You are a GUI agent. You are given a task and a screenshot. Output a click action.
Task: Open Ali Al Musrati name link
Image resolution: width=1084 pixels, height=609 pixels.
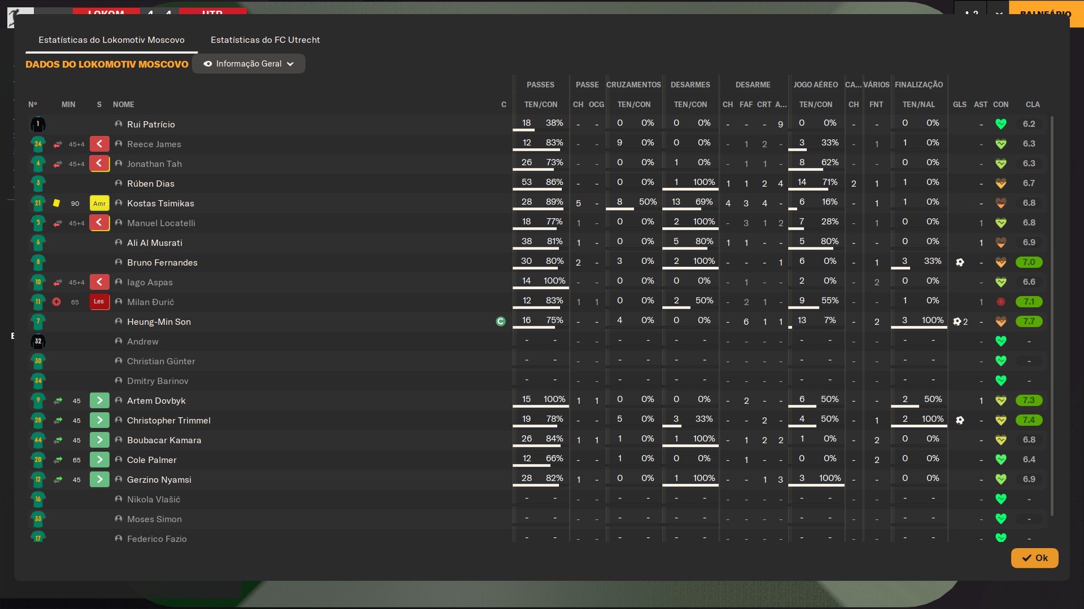tap(155, 242)
